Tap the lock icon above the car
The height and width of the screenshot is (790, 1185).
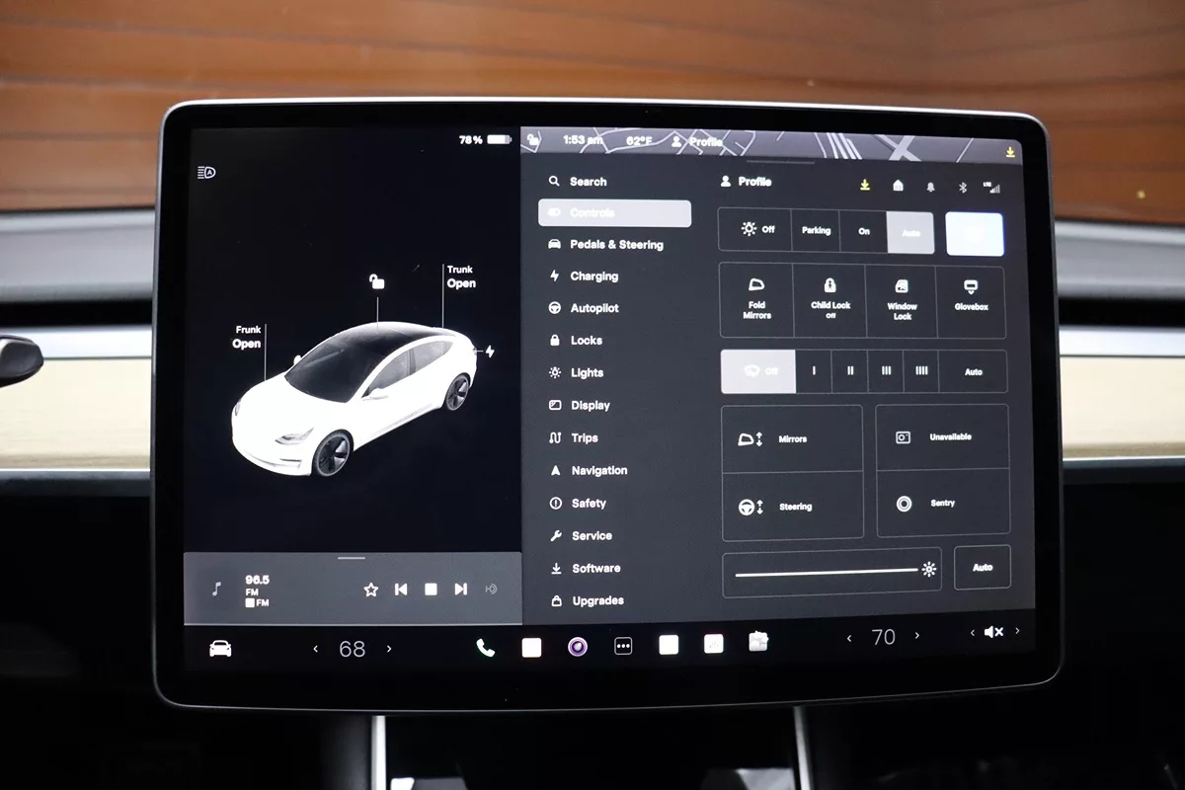(376, 282)
